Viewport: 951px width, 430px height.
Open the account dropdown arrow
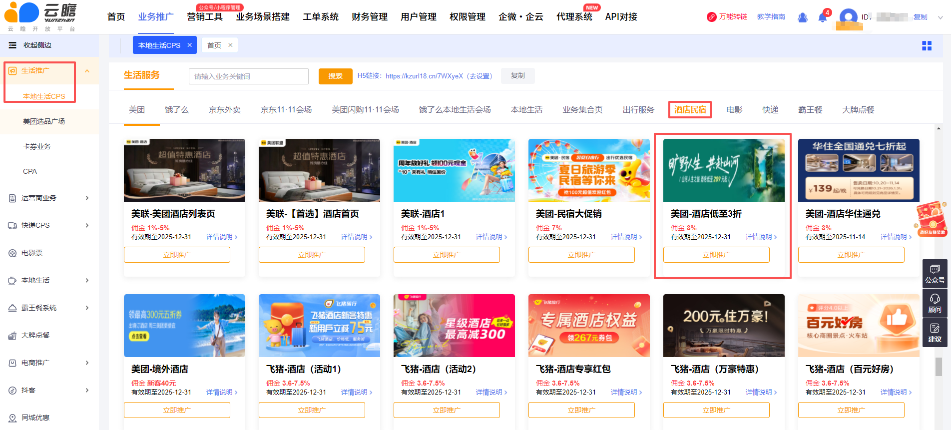coord(940,17)
